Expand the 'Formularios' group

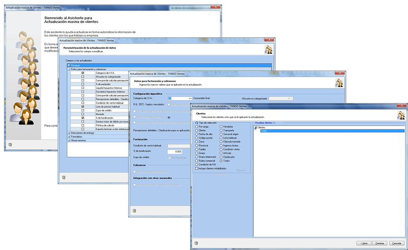point(69,137)
